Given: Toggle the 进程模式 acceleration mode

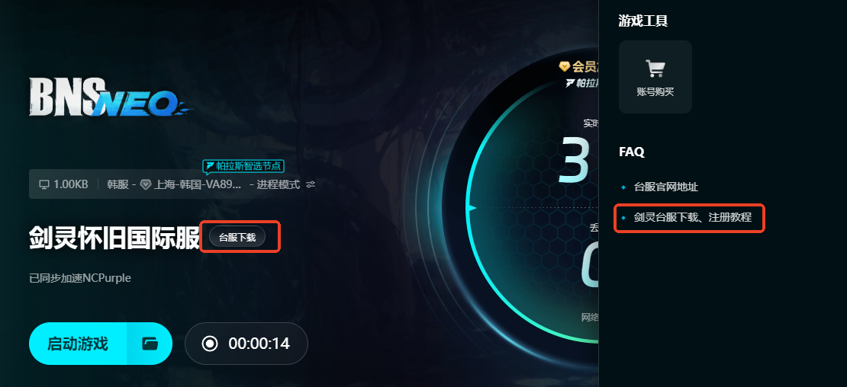Looking at the screenshot, I should (279, 184).
